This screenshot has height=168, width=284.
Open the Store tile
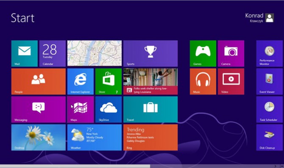(x=109, y=82)
